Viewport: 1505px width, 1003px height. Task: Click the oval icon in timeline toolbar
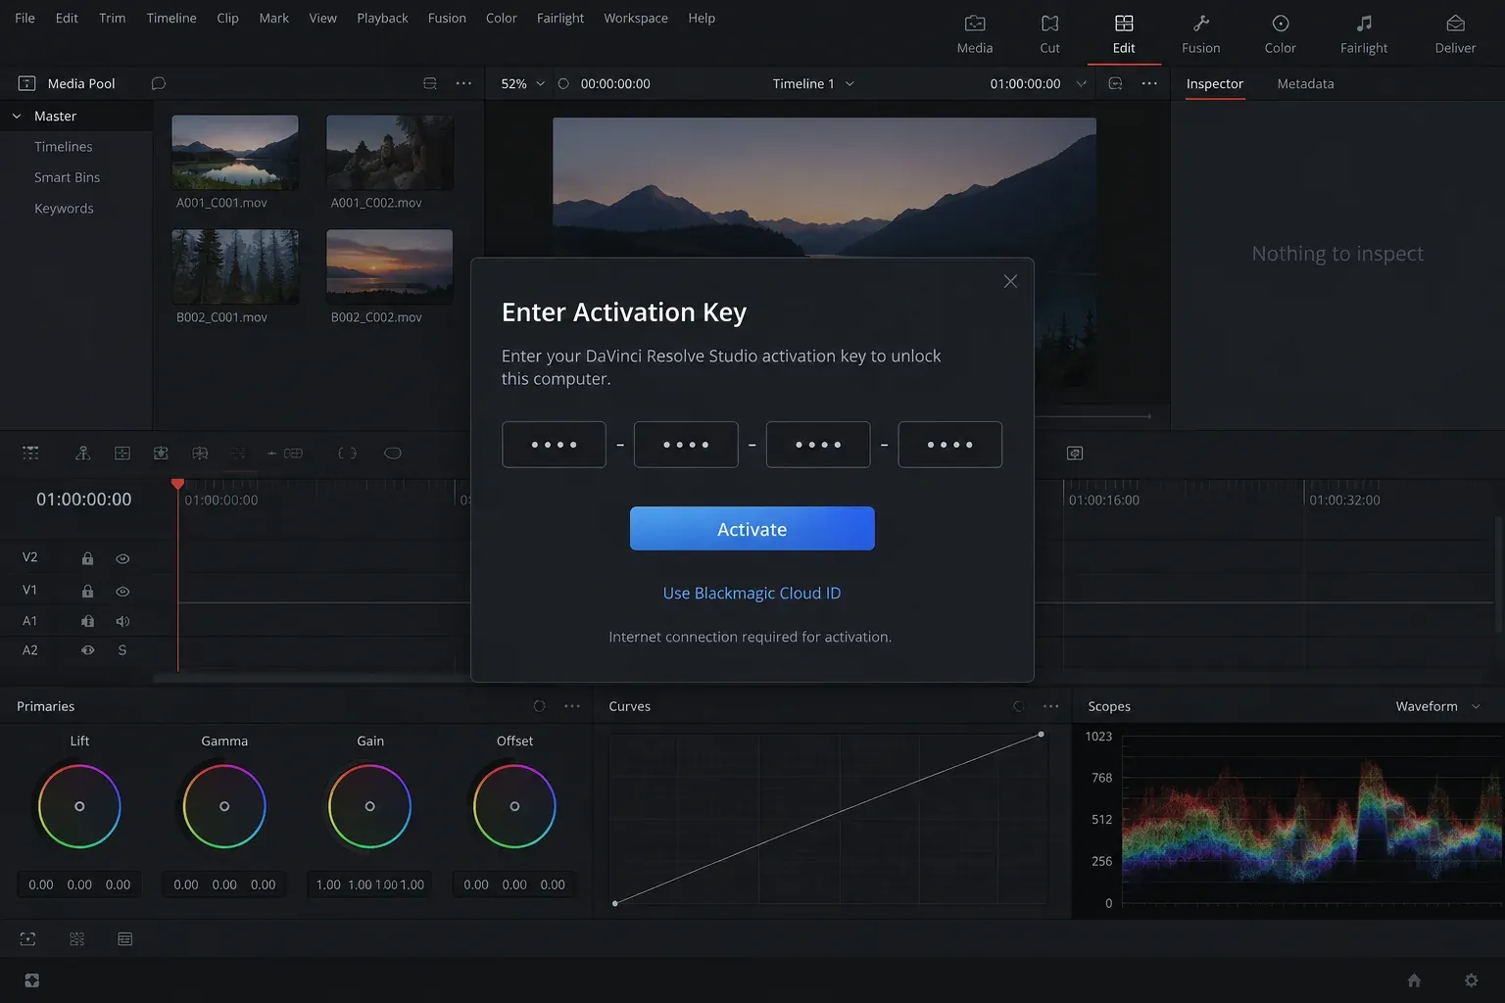(x=393, y=453)
